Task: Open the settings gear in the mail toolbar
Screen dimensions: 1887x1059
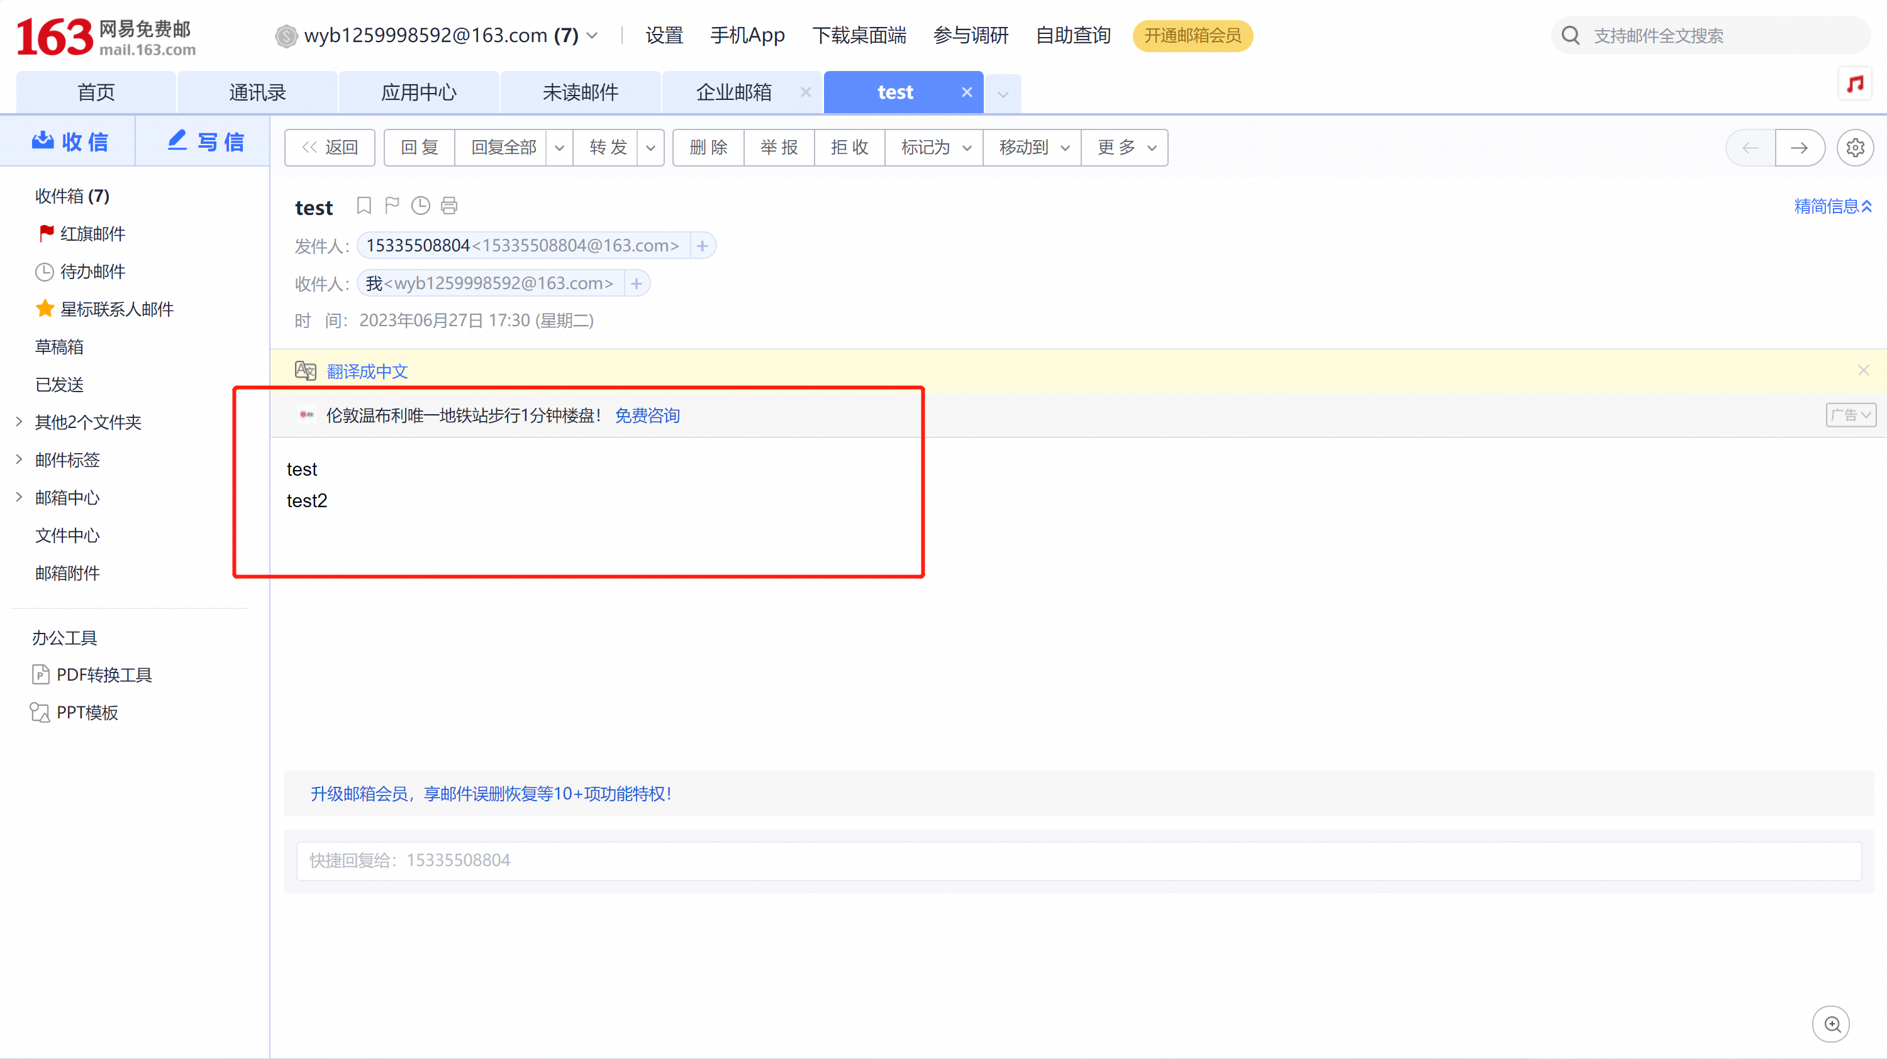Action: 1855,148
